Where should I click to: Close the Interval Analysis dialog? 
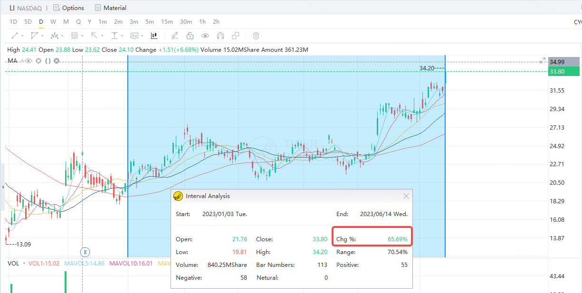click(406, 196)
